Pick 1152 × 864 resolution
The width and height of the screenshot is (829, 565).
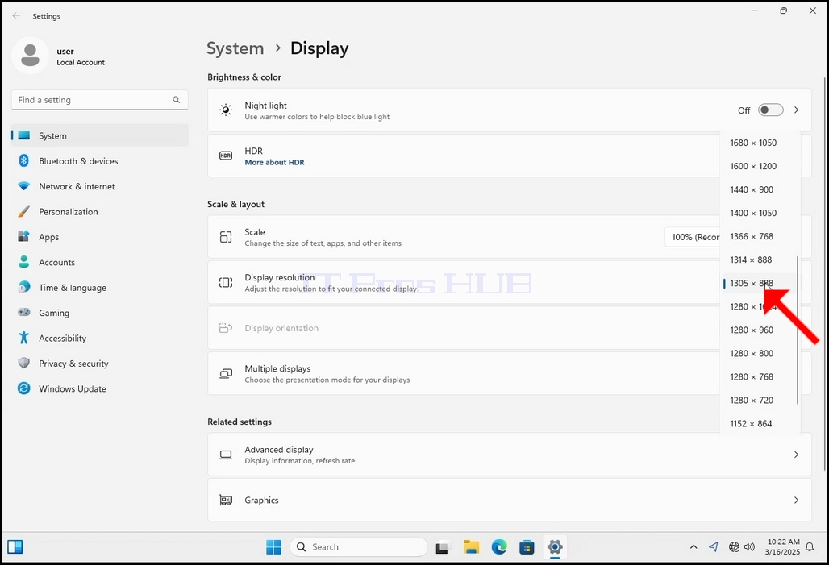pos(760,423)
